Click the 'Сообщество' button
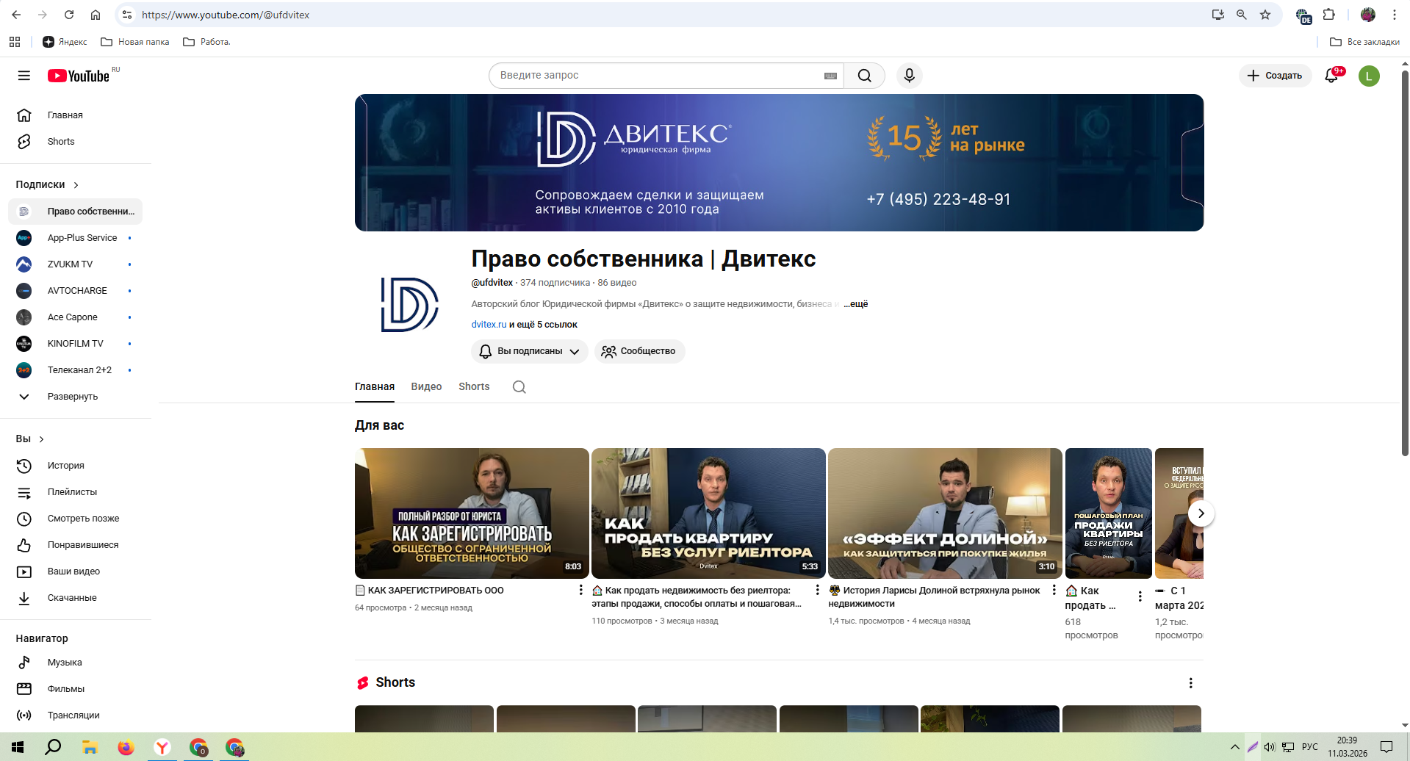The image size is (1410, 761). point(639,351)
